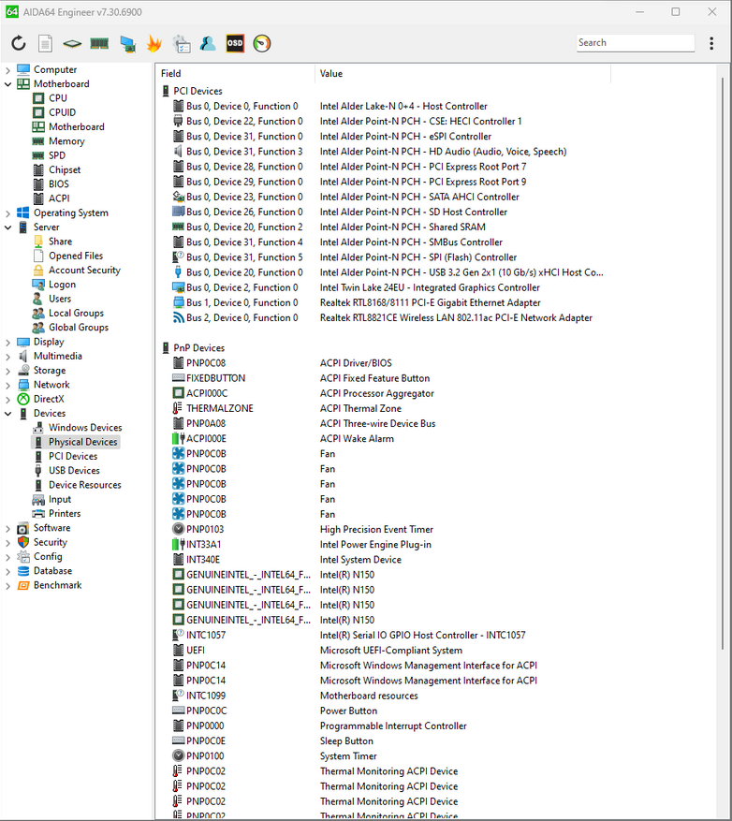Click the CPU icon in the tree
The image size is (732, 821).
pos(38,98)
